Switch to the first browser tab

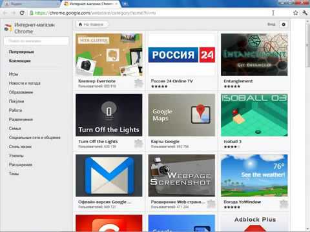tap(30, 4)
